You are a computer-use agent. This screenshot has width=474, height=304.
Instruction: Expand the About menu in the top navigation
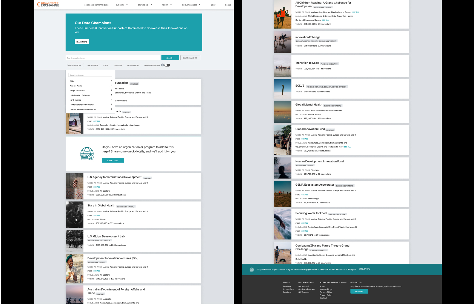167,5
